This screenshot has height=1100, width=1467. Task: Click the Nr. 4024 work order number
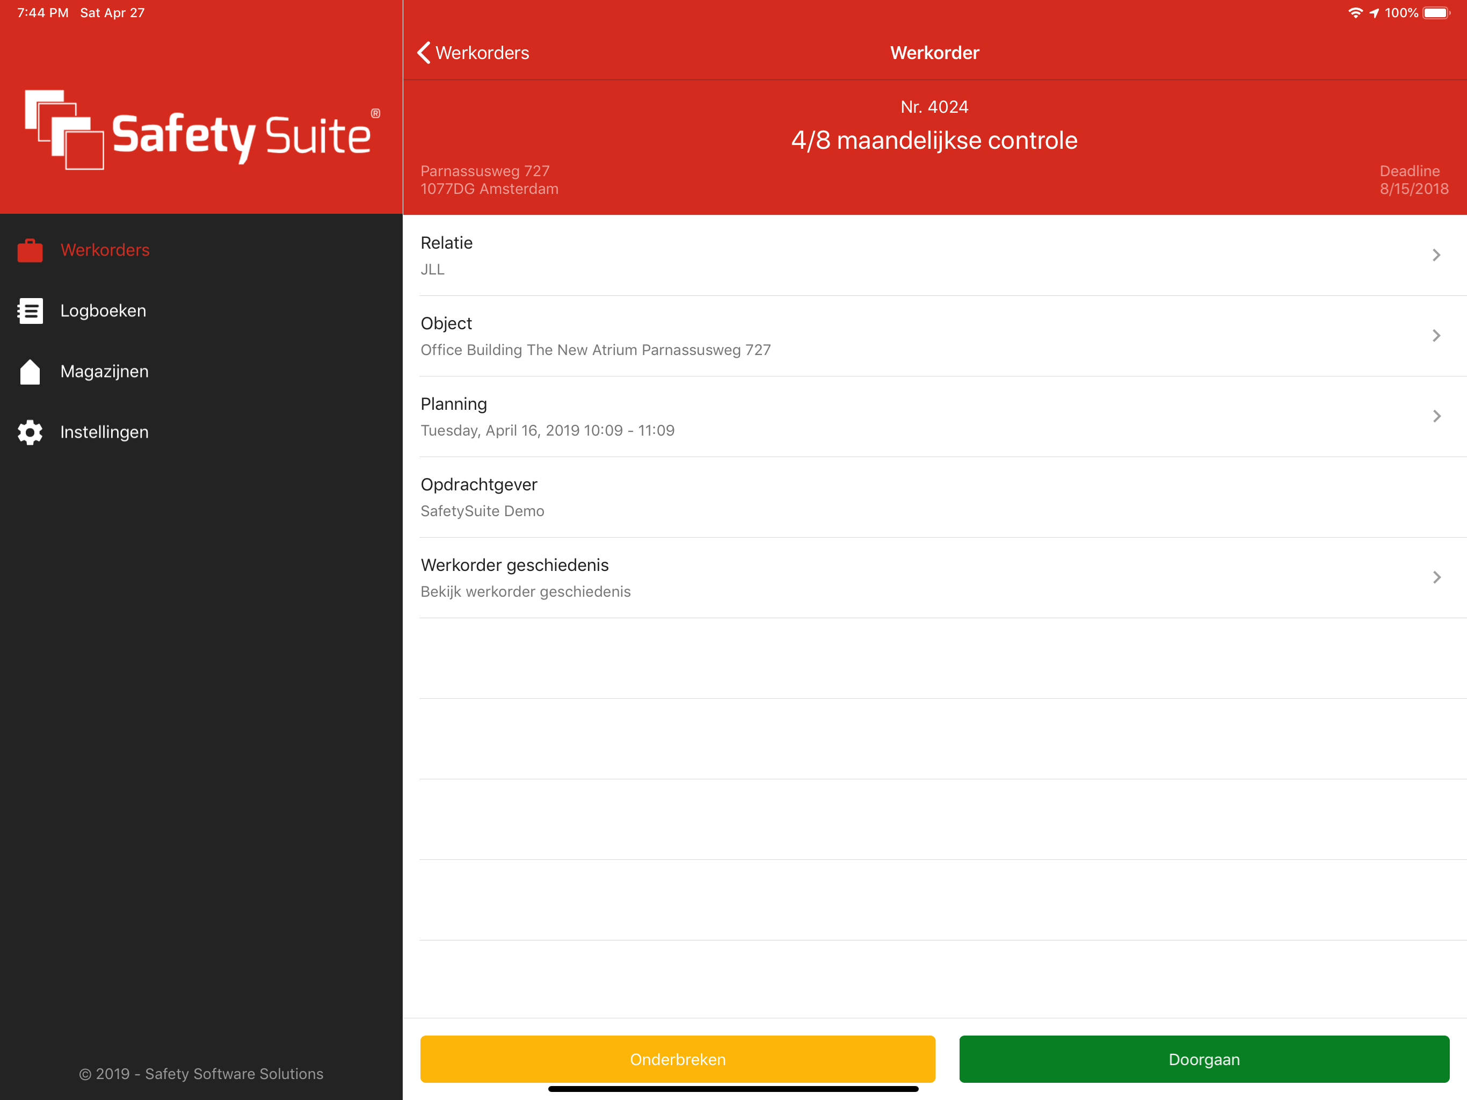(934, 107)
